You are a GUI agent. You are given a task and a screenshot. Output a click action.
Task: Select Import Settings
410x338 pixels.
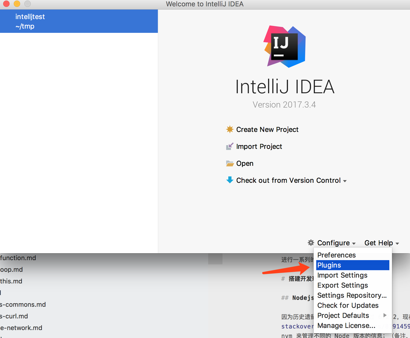tap(342, 275)
